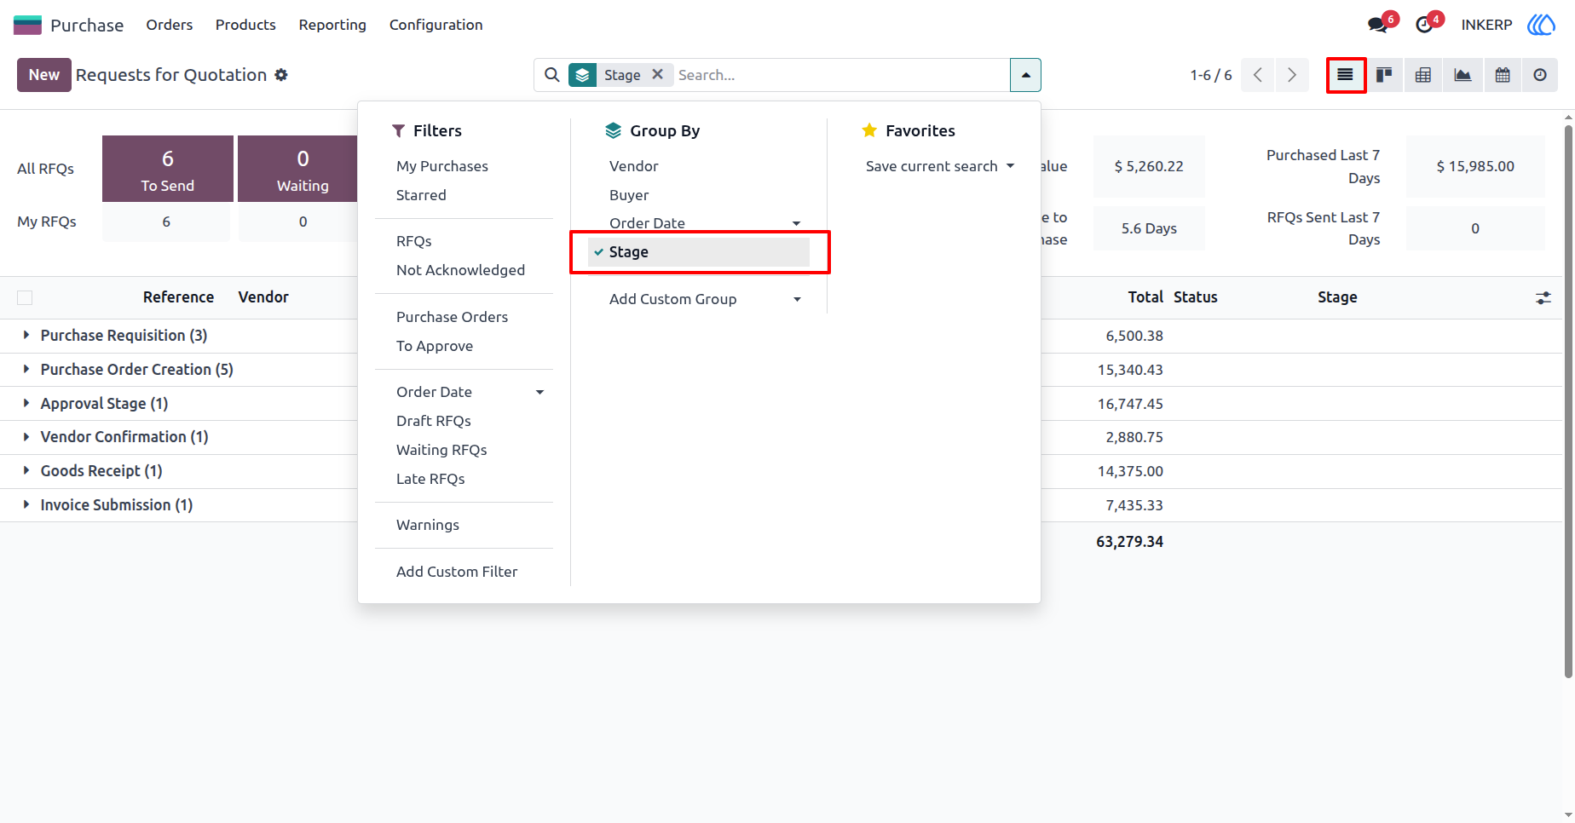Tick the select-all checkbox in table header
The image size is (1575, 823).
pos(25,297)
